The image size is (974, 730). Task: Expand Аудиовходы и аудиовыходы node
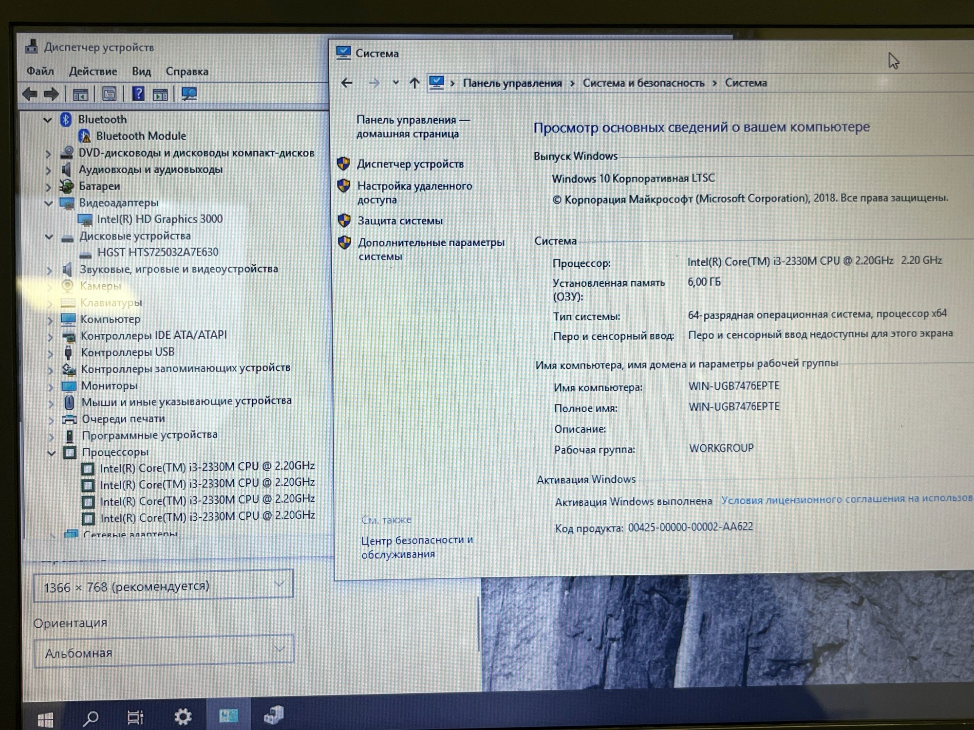pos(48,170)
